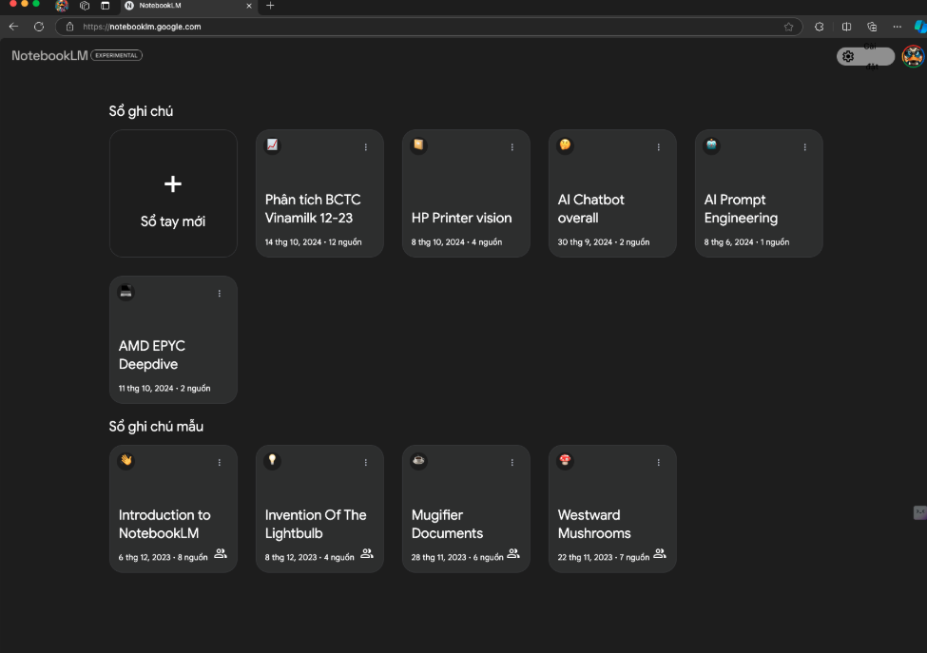The image size is (927, 653).
Task: Click the shared-people icon on Westward Mushrooms
Action: point(660,554)
